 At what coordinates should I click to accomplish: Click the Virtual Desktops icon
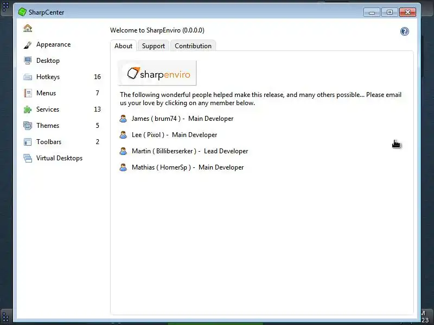(x=28, y=158)
